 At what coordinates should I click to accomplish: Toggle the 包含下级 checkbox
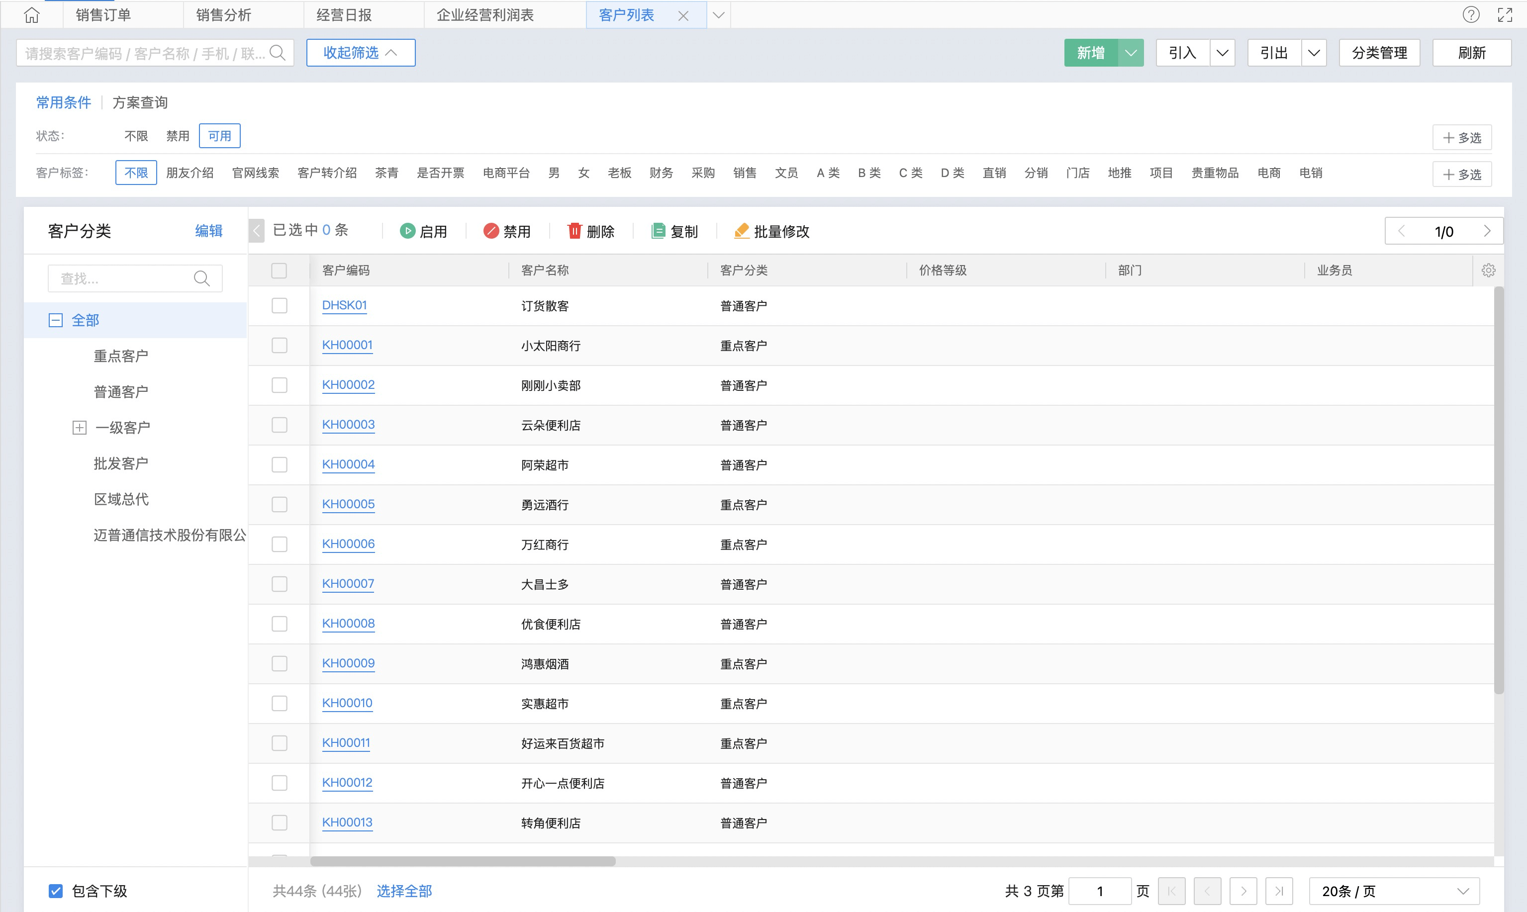55,891
